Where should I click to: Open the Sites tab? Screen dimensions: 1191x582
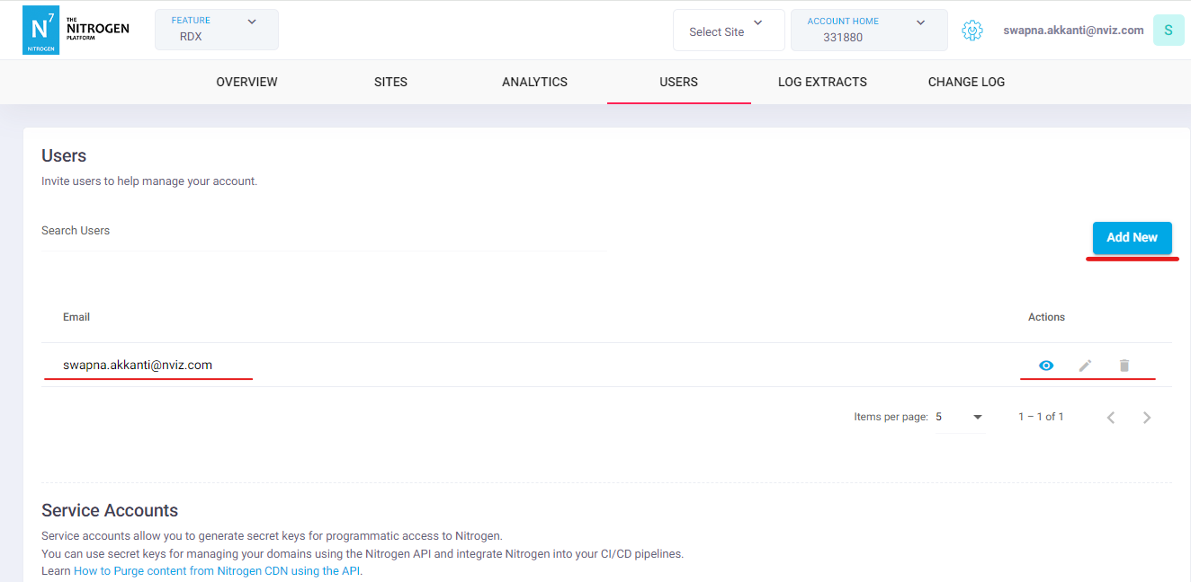[390, 82]
